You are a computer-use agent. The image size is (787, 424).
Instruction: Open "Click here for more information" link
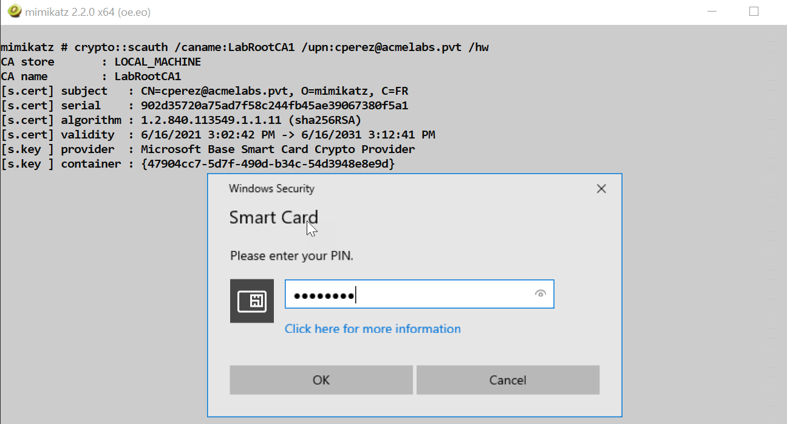(x=372, y=329)
